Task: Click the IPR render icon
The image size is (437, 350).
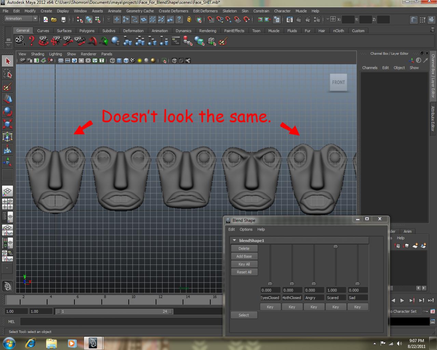Action: 308,20
